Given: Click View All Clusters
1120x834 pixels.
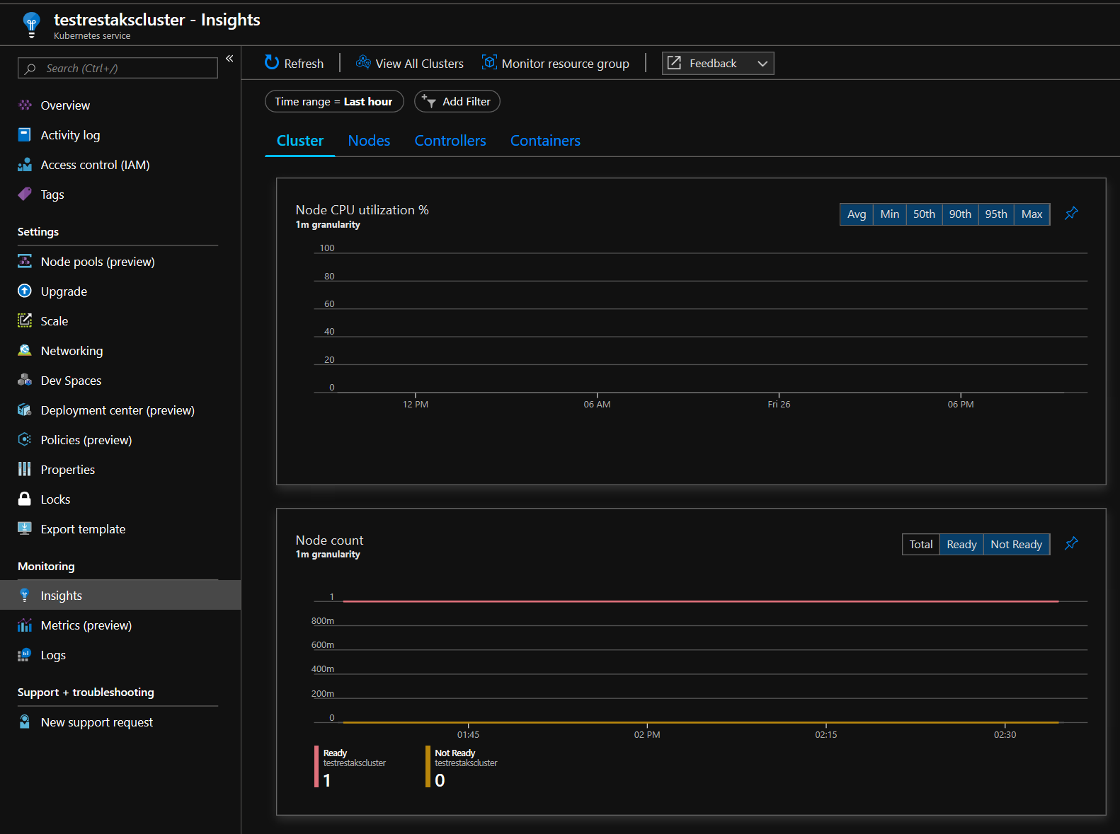Looking at the screenshot, I should (410, 64).
